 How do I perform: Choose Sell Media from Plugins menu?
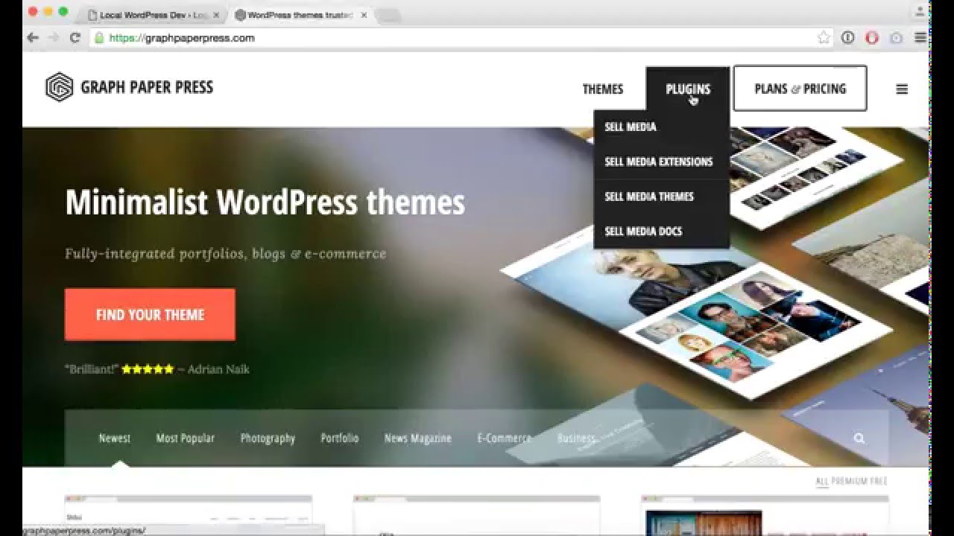(x=631, y=127)
